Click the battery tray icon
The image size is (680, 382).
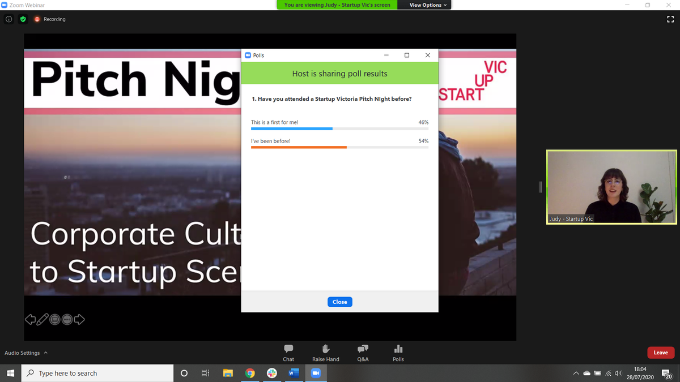coord(597,374)
